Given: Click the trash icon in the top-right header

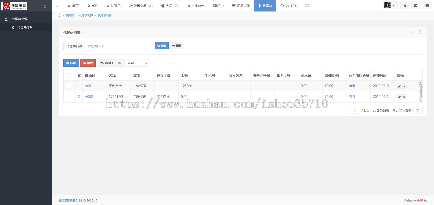Looking at the screenshot, I should coord(405,5).
